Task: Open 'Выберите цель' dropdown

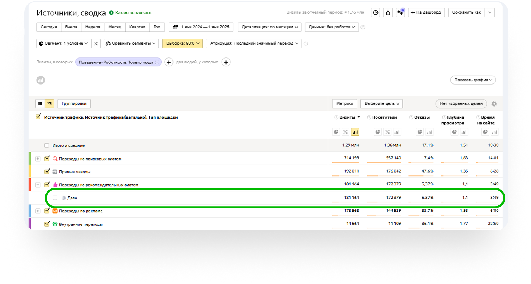Action: [x=382, y=103]
